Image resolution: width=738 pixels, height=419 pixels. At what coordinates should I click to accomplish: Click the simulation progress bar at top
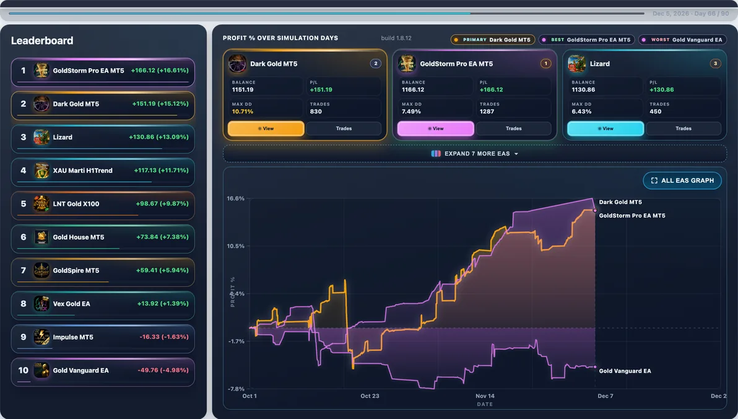click(326, 14)
